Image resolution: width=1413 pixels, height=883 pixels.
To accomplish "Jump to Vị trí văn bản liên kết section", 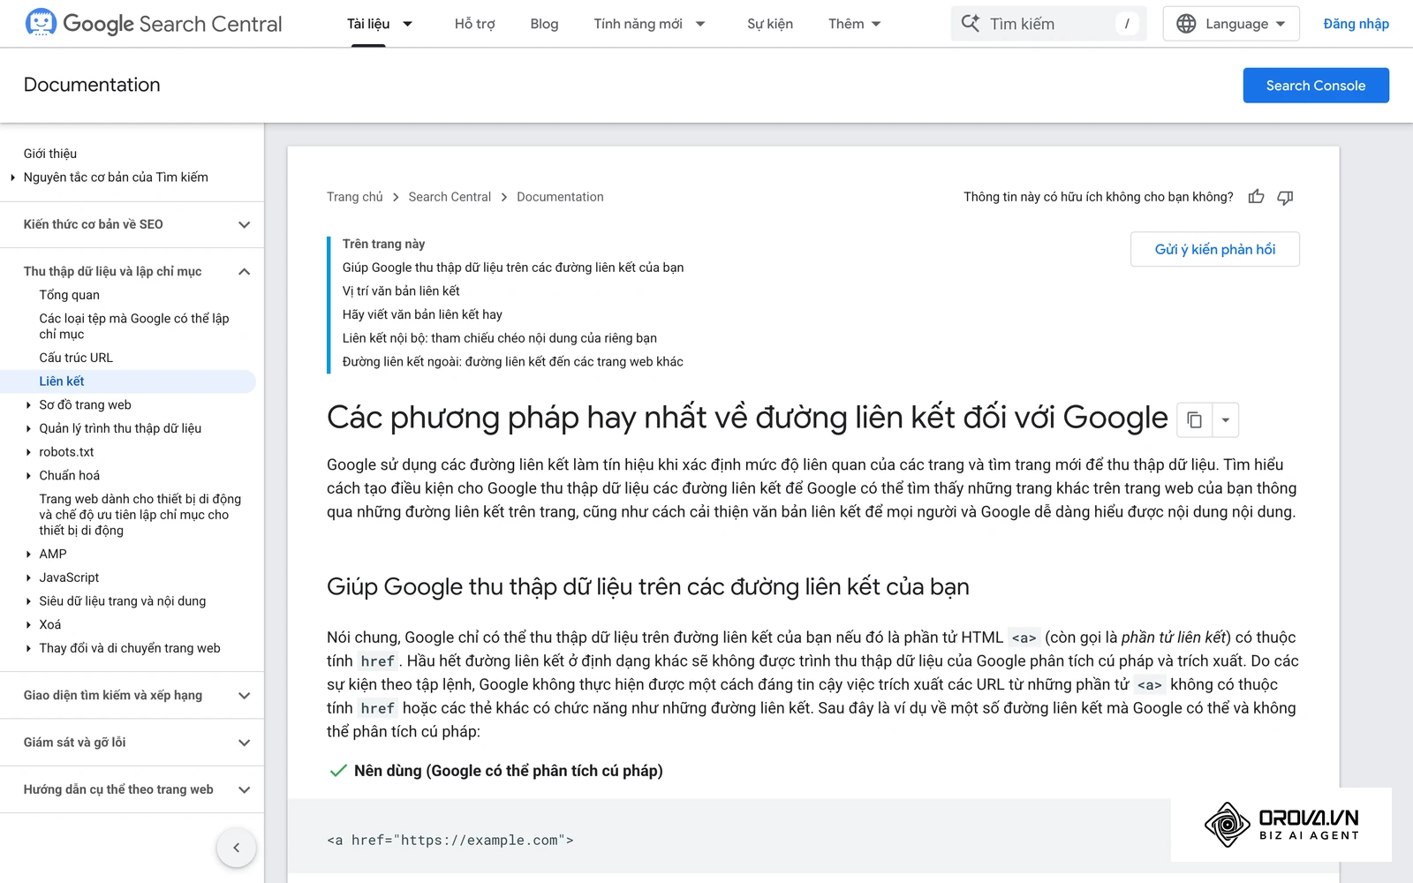I will coord(401,291).
